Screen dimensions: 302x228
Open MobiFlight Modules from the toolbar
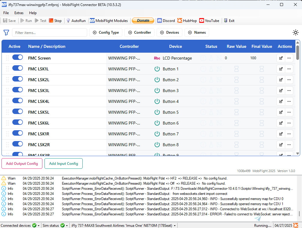point(109,21)
